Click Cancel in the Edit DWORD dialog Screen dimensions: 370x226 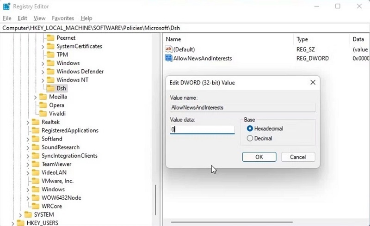297,157
